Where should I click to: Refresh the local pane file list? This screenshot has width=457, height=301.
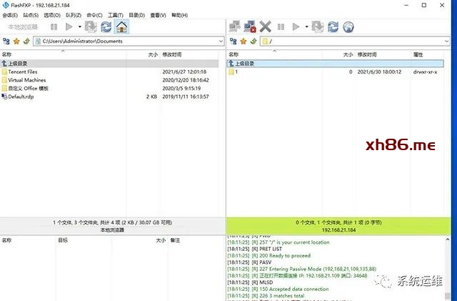pos(106,26)
